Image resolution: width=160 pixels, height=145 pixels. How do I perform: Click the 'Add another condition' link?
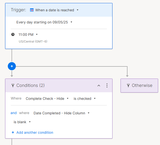[x=35, y=132]
